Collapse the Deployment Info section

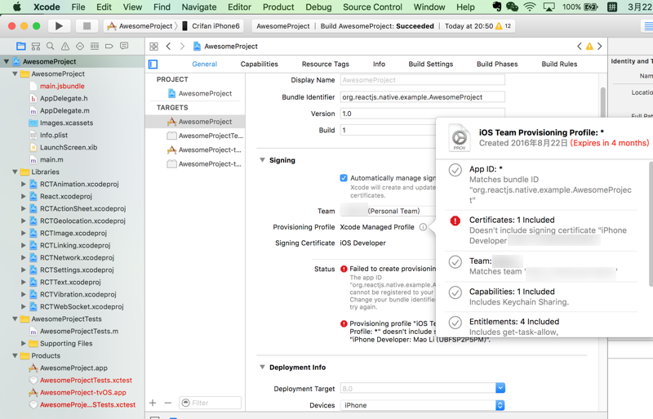pyautogui.click(x=262, y=368)
